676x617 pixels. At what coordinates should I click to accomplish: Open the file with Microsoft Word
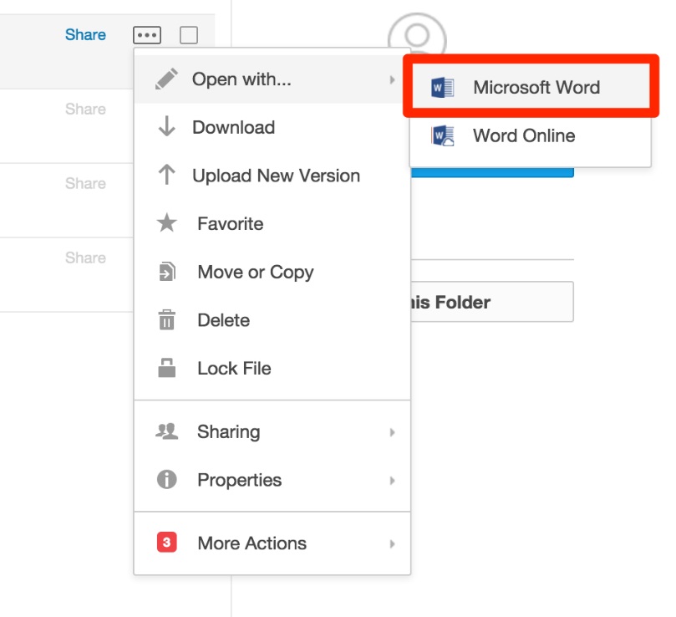click(x=531, y=88)
